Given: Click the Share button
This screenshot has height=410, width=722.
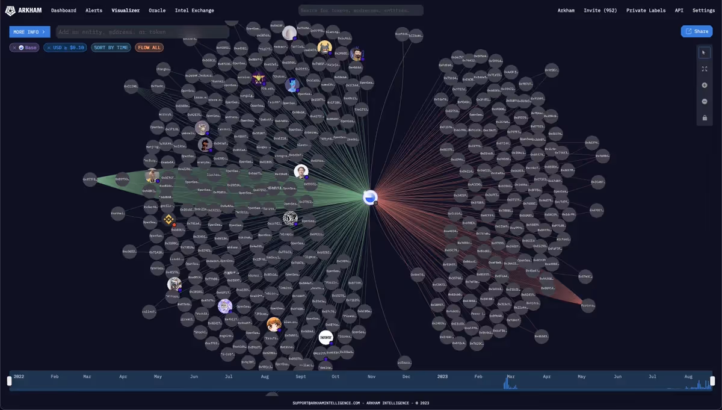Looking at the screenshot, I should pos(697,31).
